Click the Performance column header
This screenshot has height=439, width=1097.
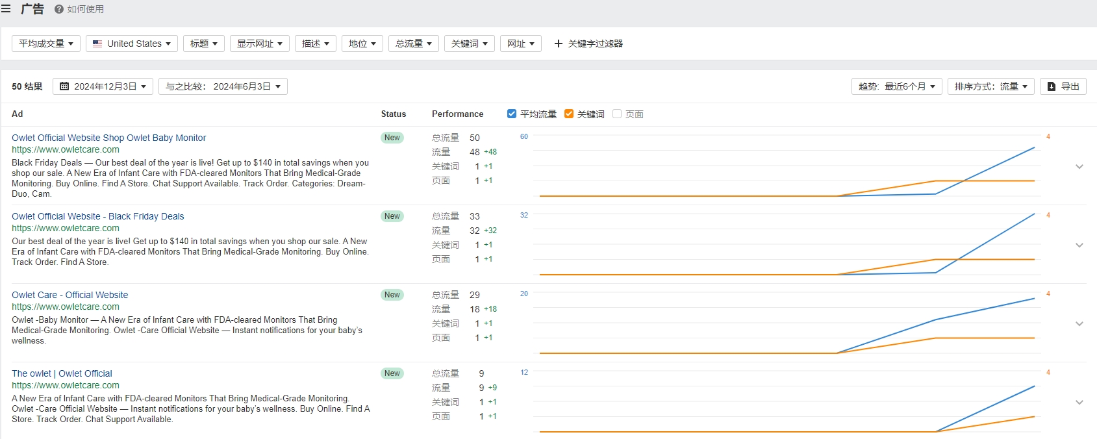point(458,114)
